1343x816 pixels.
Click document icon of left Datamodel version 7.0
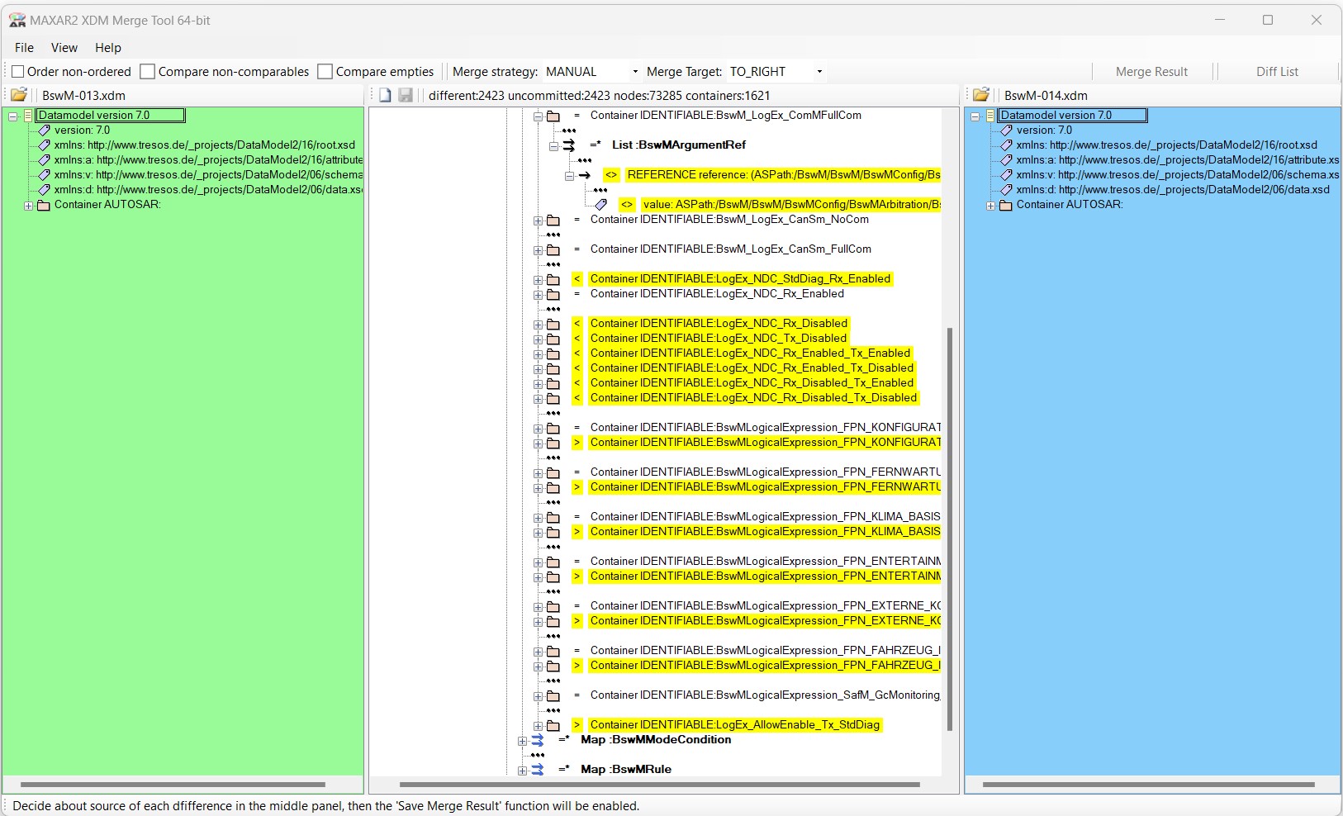[x=28, y=116]
